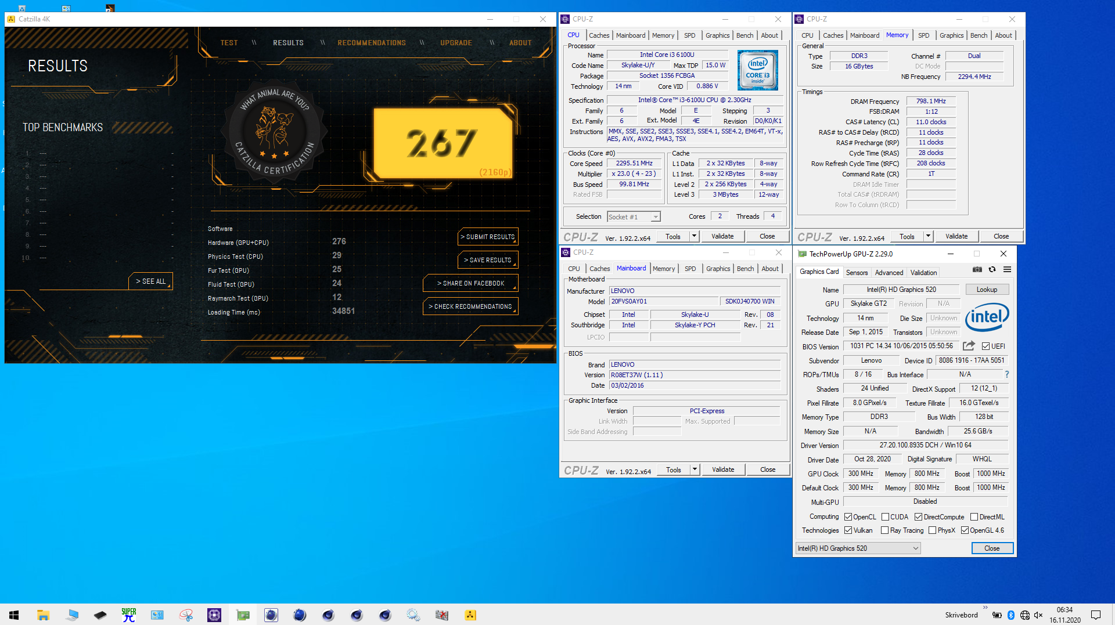
Task: Click the Save Results button
Action: click(x=488, y=260)
